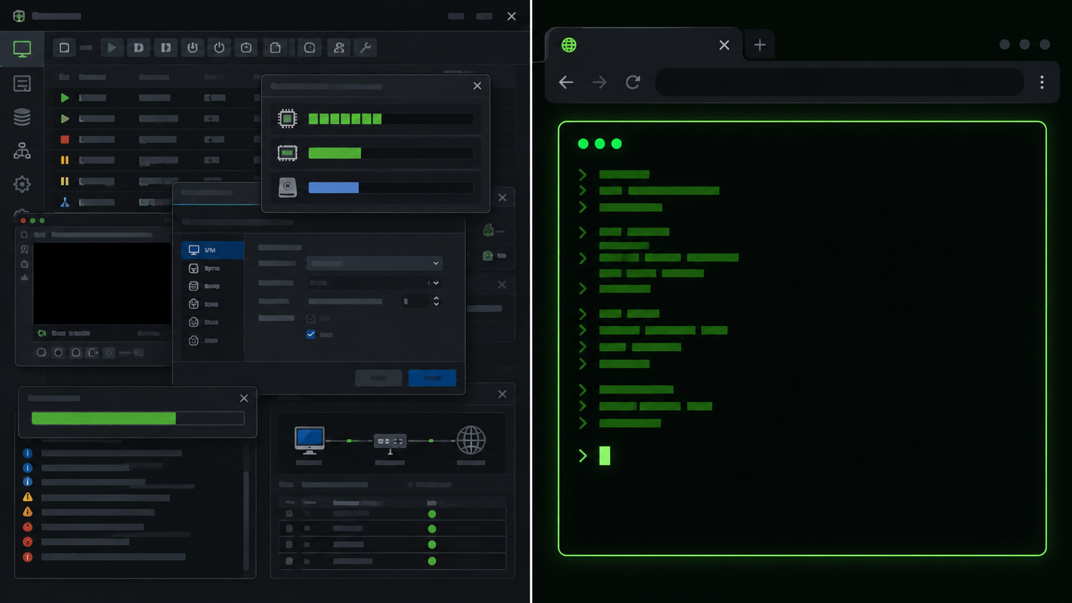Click the top green status dot in the network table
1072x603 pixels.
(x=432, y=514)
